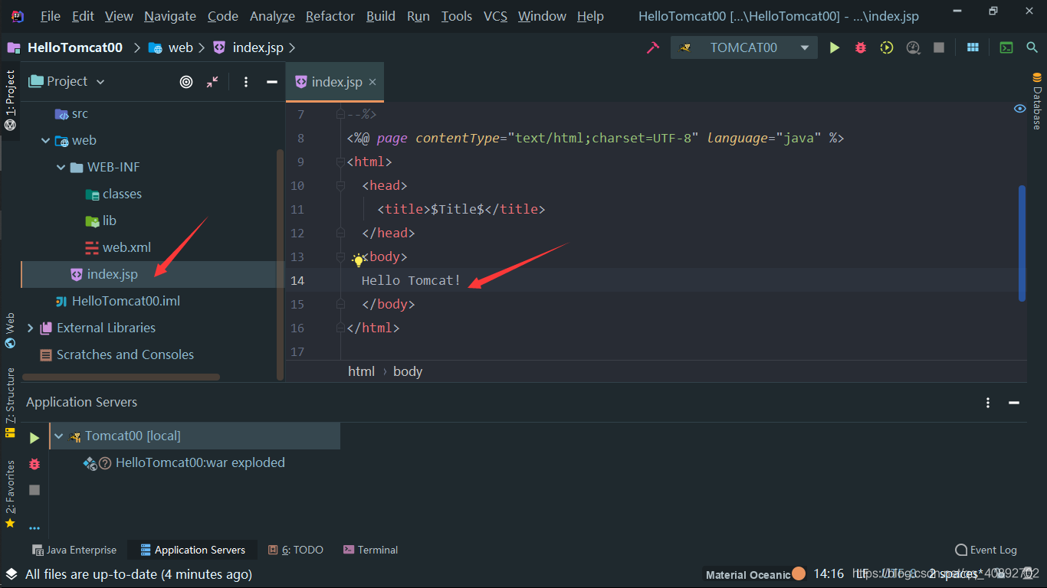Click the Build project hammer icon
The width and height of the screenshot is (1047, 588).
pos(653,47)
